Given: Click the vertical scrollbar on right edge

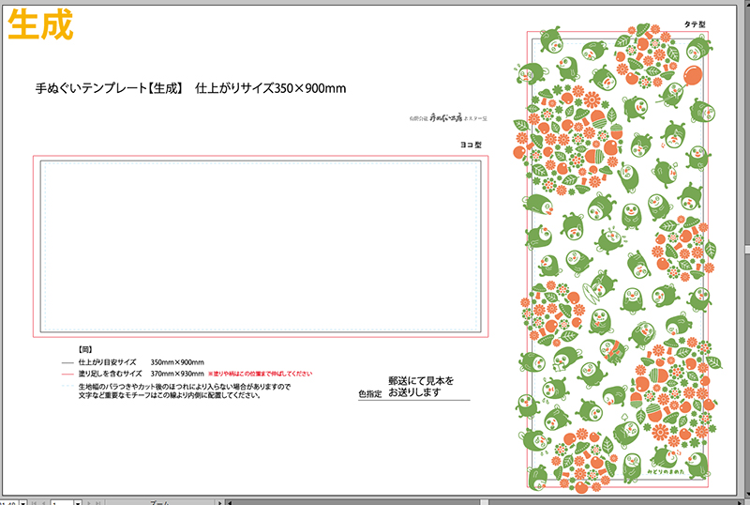Looking at the screenshot, I should (744, 253).
